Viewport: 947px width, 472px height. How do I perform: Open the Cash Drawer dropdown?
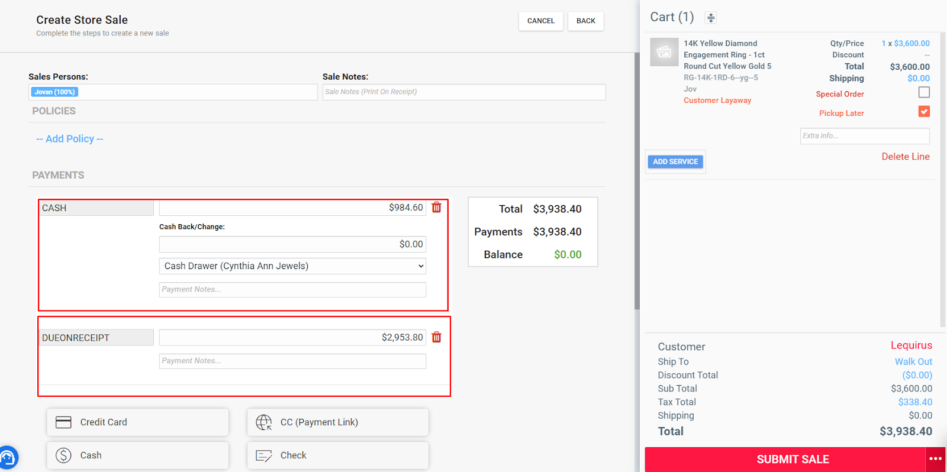[292, 266]
